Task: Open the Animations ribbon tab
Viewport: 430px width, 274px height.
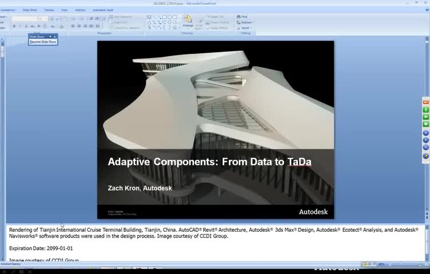Action: point(7,10)
